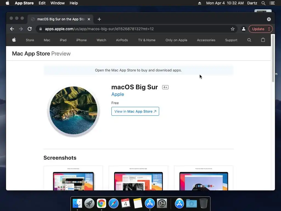Open the Watch navigation link
The height and width of the screenshot is (211, 281).
pos(102,40)
